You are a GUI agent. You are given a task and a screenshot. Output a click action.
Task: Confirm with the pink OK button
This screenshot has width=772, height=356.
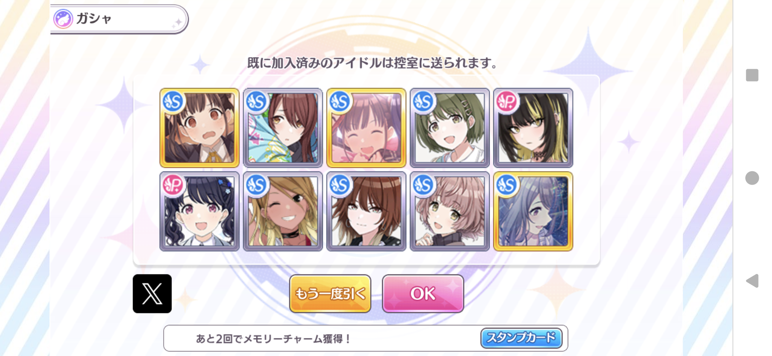coord(423,293)
